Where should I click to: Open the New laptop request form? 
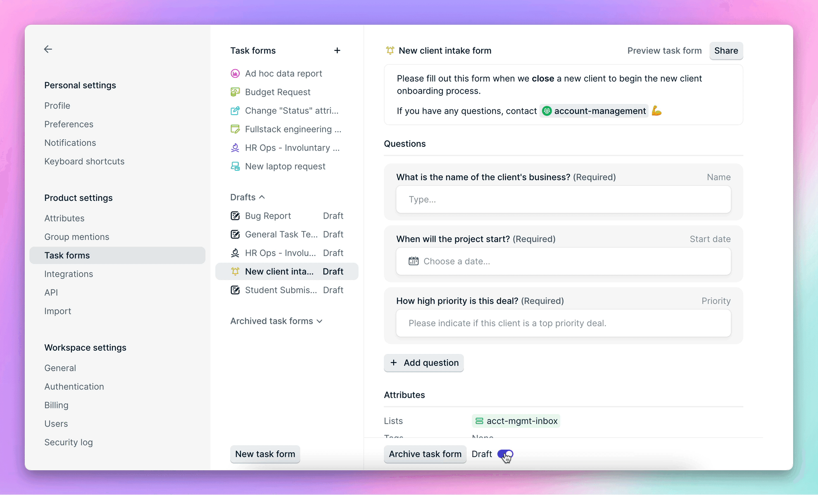(x=287, y=166)
